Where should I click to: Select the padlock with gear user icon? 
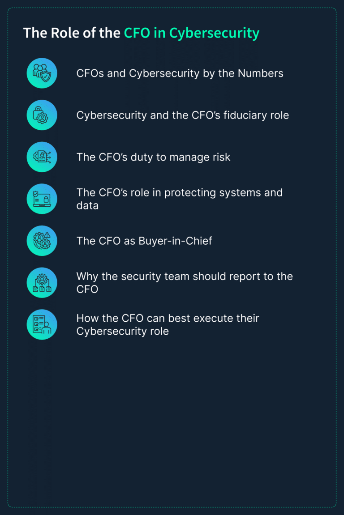tap(42, 115)
